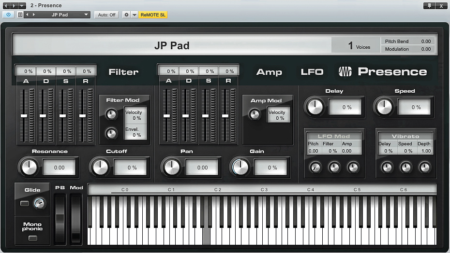
Task: Click the Filter Attack percentage field above A
Action: [x=27, y=71]
